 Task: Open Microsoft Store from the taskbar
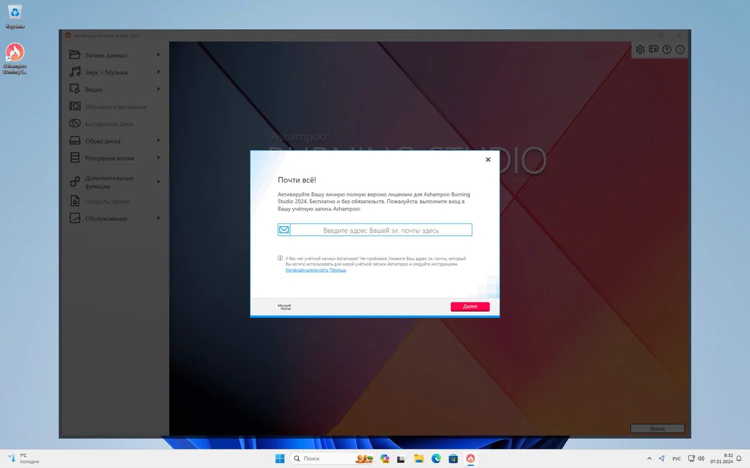(453, 459)
